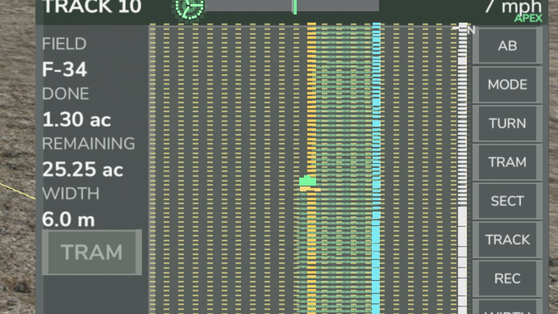This screenshot has width=558, height=314.
Task: Tap the TRACK button in the side column
Action: click(507, 240)
